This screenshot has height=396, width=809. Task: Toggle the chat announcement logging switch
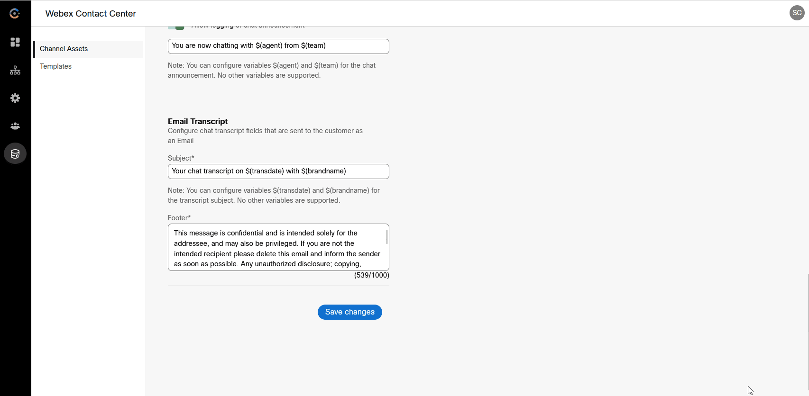pyautogui.click(x=176, y=27)
